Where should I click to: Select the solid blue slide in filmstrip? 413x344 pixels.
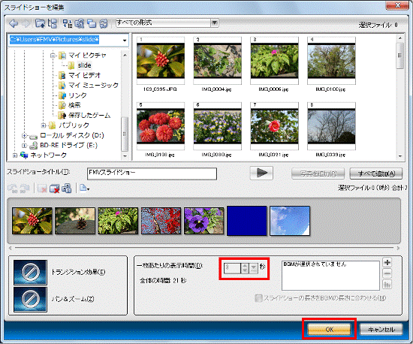click(x=247, y=221)
